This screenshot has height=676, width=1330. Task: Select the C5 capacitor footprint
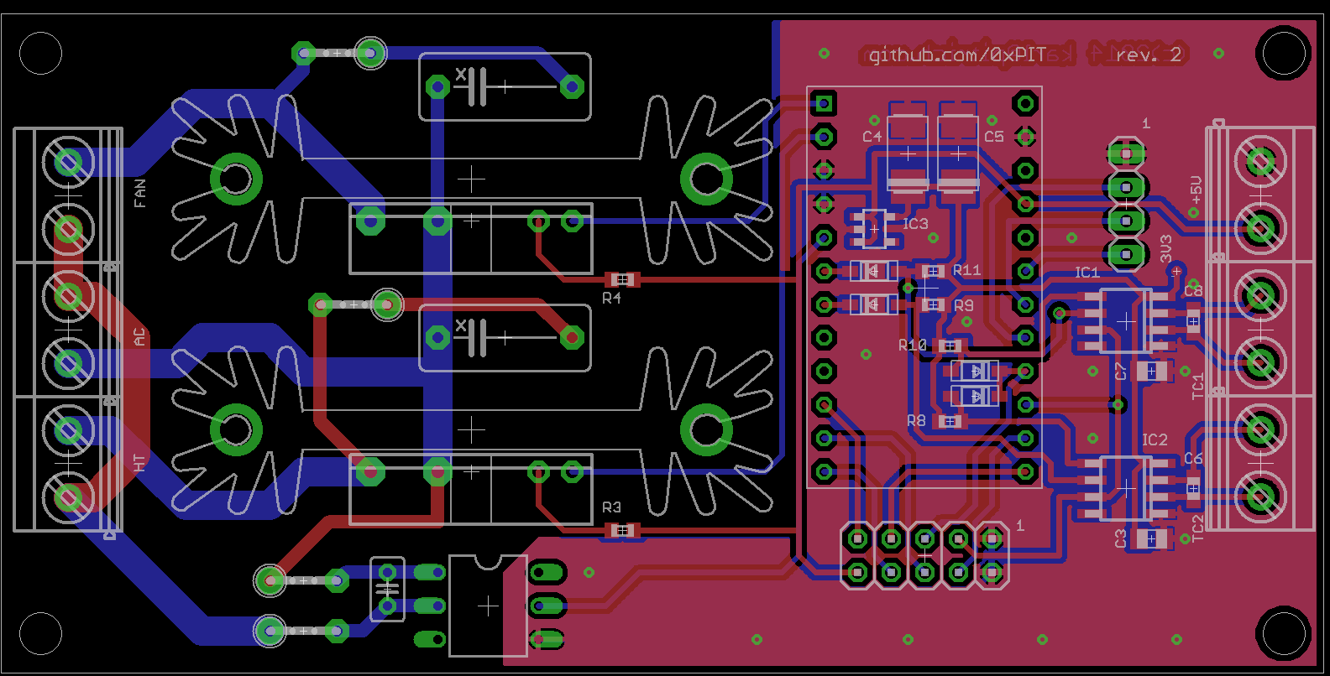[958, 154]
